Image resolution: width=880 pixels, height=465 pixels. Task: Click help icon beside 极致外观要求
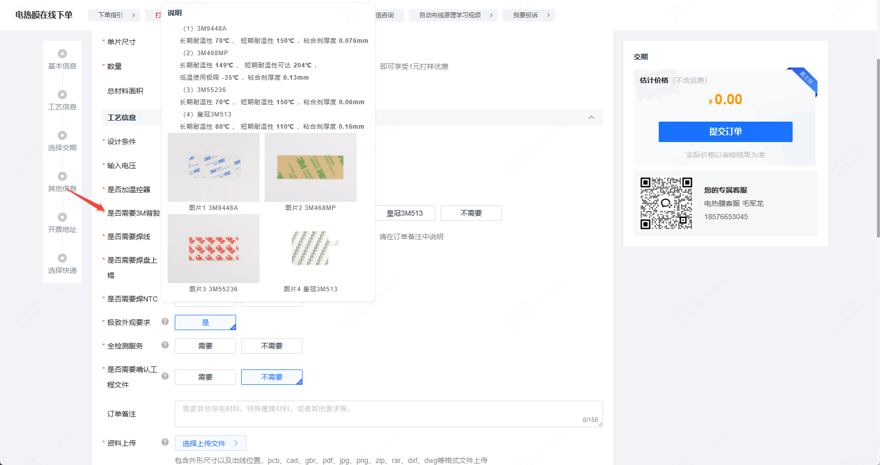coord(165,321)
